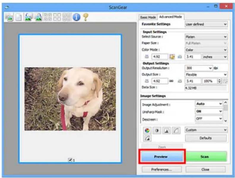Click the Clear preview page icon
235x178 pixels.
(x=19, y=17)
